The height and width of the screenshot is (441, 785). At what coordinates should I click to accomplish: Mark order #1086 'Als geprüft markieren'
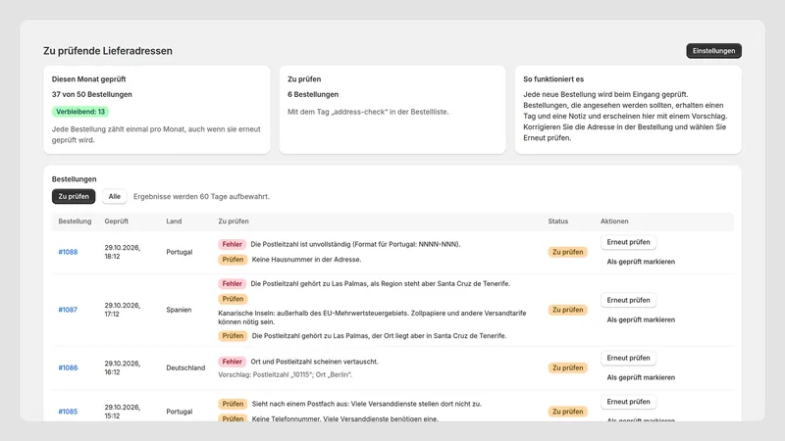click(641, 377)
